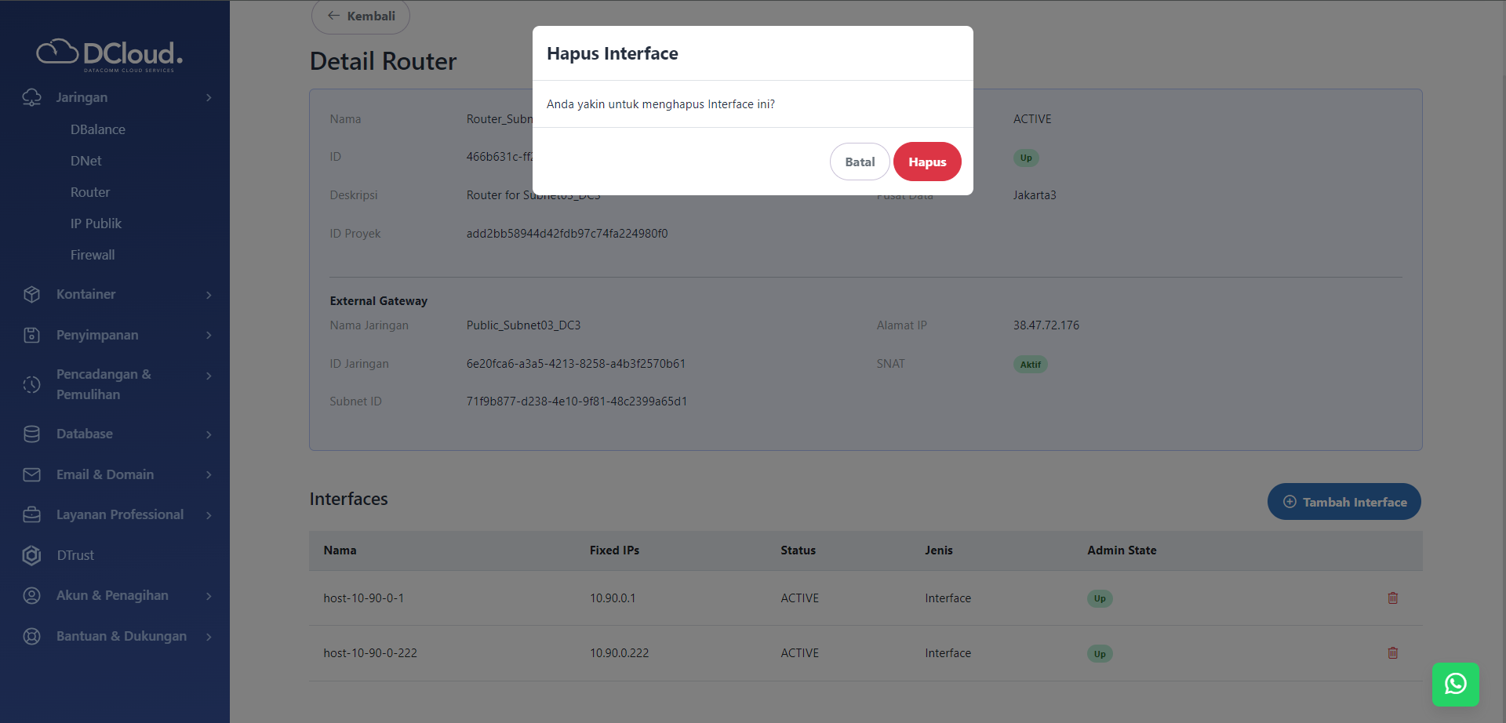Open the Router submenu item
The width and height of the screenshot is (1506, 723).
(x=90, y=192)
